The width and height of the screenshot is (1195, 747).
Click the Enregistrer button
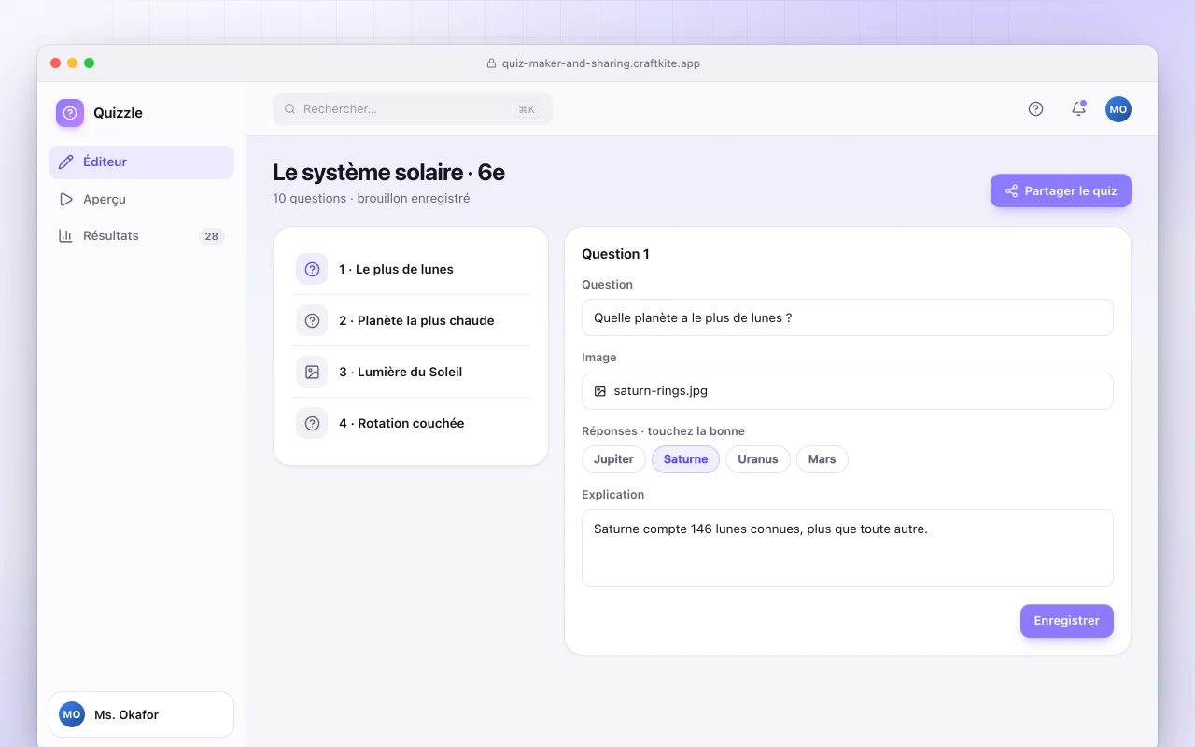coord(1067,621)
